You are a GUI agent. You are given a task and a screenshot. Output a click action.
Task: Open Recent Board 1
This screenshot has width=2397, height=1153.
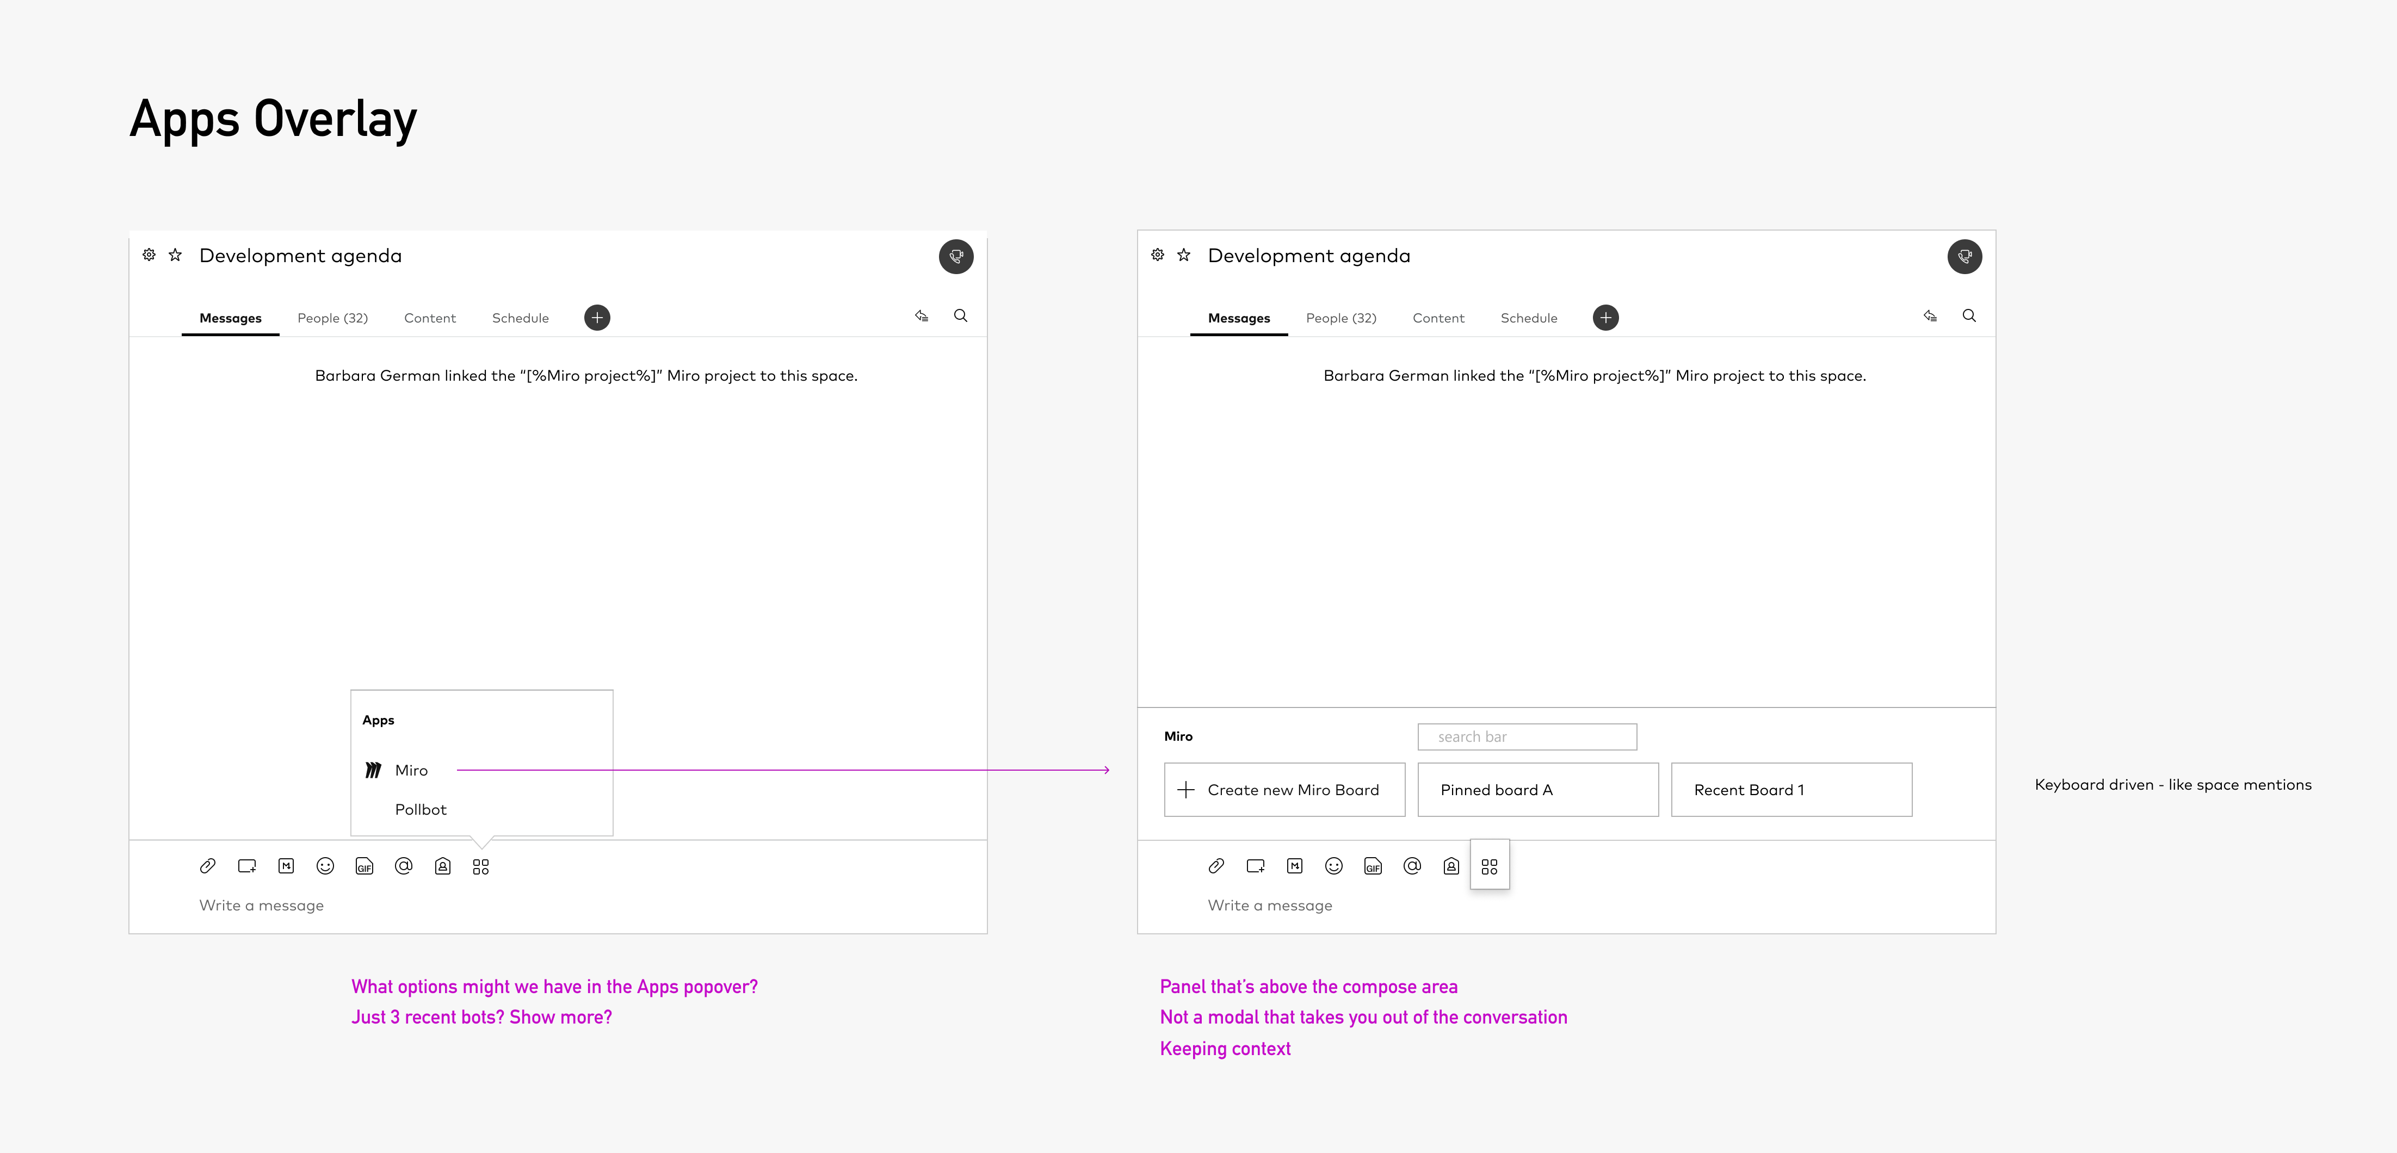tap(1790, 789)
